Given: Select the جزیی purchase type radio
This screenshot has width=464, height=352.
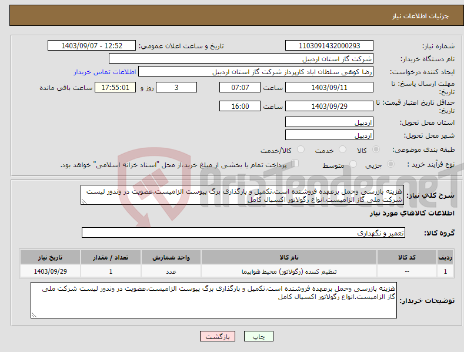Looking at the screenshot, I should click(390, 164).
